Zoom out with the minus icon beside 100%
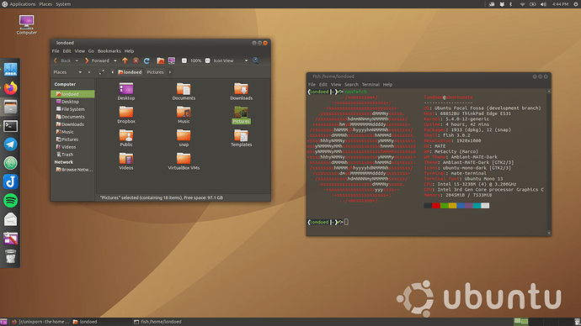The height and width of the screenshot is (326, 581). click(184, 60)
